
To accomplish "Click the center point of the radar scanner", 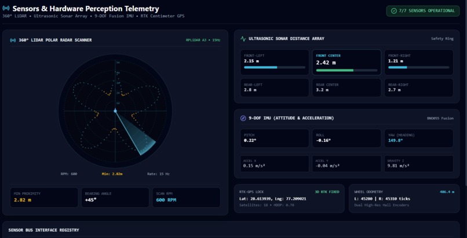I will coord(115,111).
